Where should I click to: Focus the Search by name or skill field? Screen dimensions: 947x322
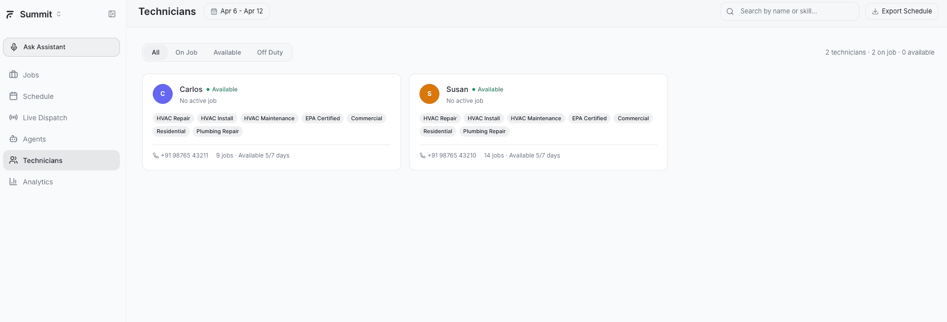790,11
